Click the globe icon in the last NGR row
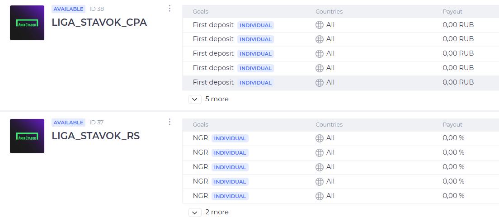 pyautogui.click(x=320, y=196)
